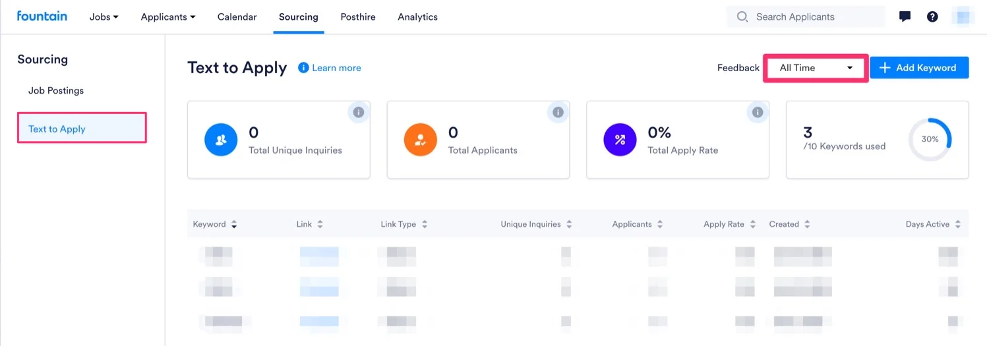Click the Fountain logo
The height and width of the screenshot is (346, 987).
pyautogui.click(x=42, y=16)
